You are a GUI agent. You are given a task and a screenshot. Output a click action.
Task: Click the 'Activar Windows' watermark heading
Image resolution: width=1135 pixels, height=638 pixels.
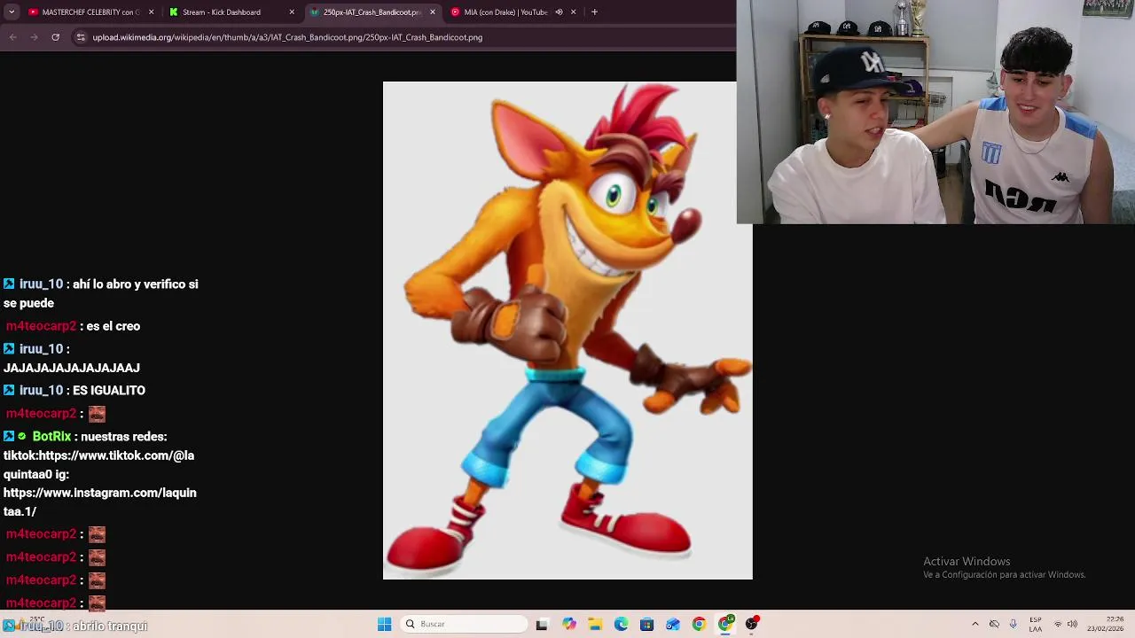point(967,562)
